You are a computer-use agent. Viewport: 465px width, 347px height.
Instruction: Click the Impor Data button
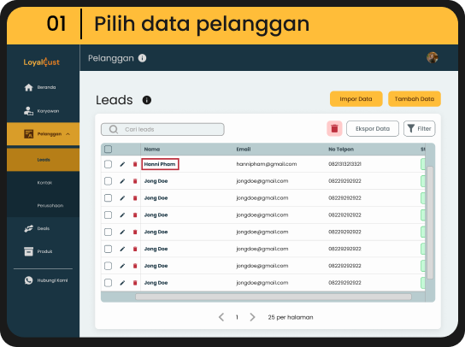pyautogui.click(x=356, y=99)
